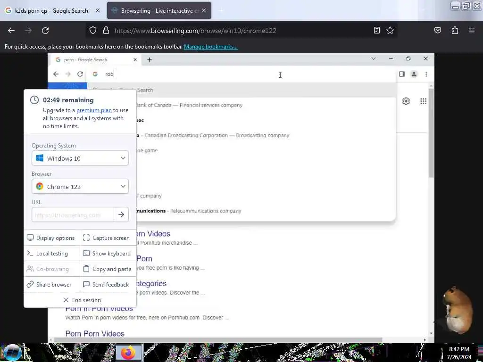Open the premium plan link

click(94, 110)
